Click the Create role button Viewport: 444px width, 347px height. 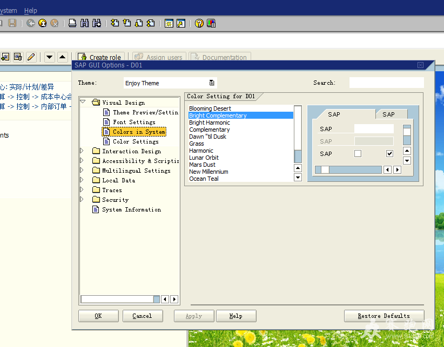tap(101, 57)
